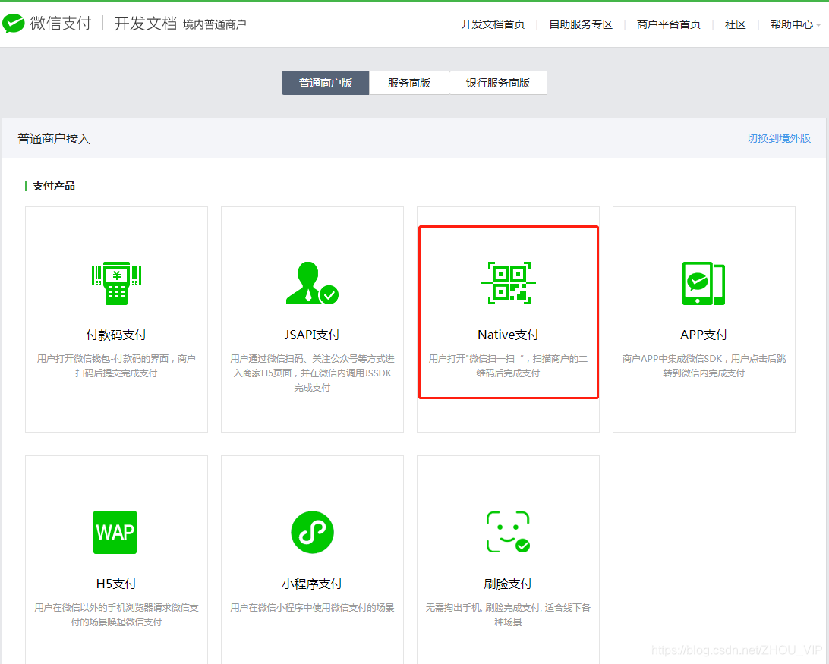Click 付款码支付 description text
Screen dimensions: 829x664
116,366
